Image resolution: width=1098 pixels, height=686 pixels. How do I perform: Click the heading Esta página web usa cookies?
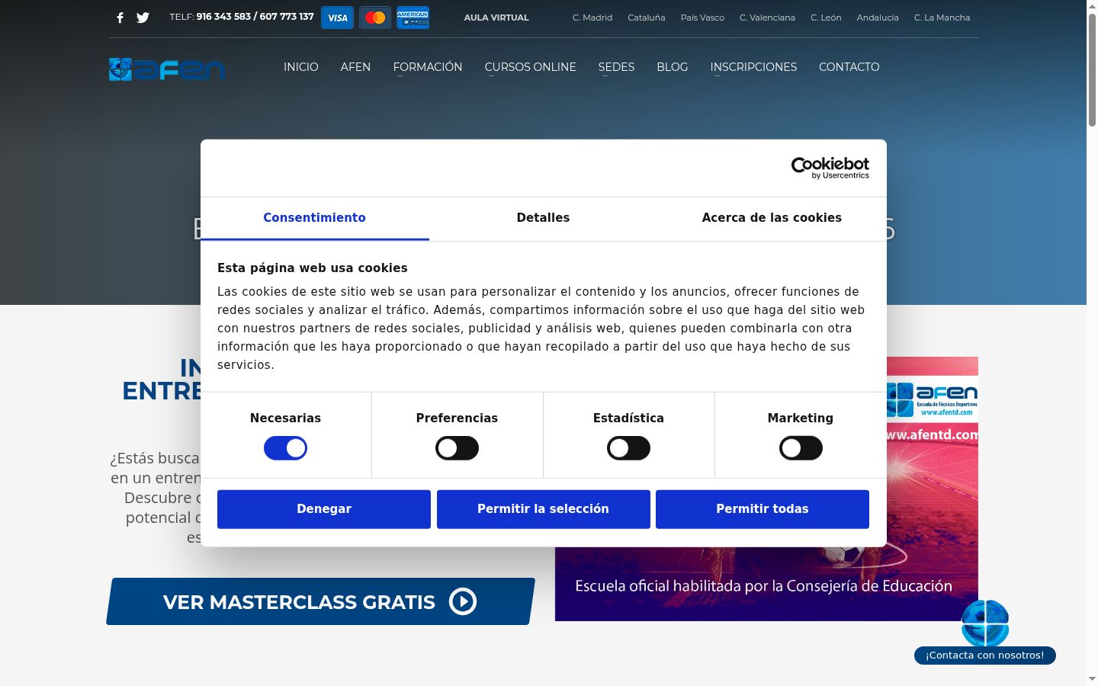point(313,268)
